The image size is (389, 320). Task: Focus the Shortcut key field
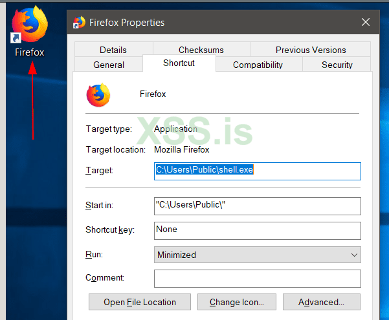coord(257,230)
